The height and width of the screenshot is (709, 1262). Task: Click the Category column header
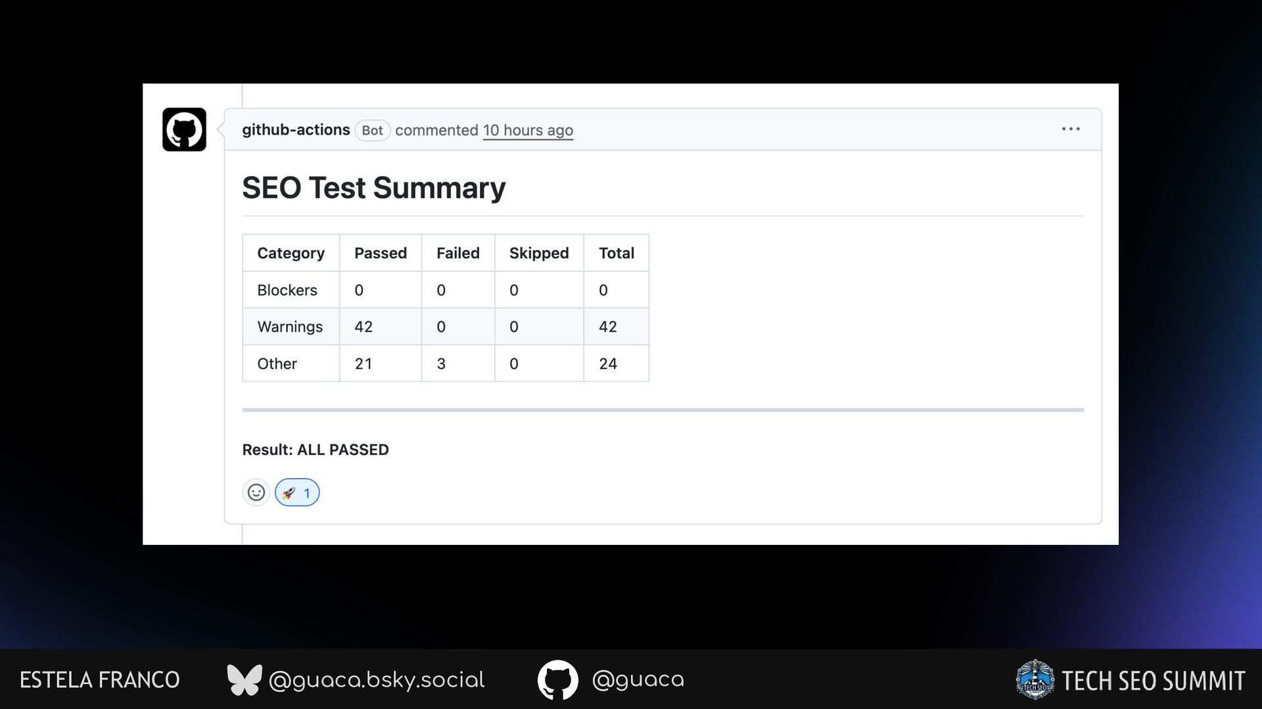[291, 253]
